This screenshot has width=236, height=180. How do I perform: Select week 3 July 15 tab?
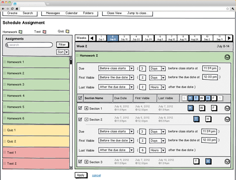click(124, 38)
